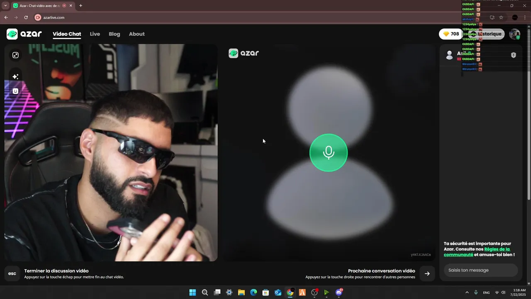Open the Windows Start menu

[192, 292]
